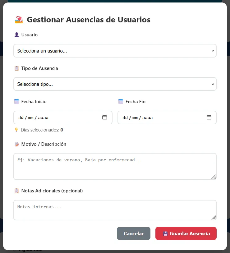Click the Fecha Fin date input field
The image size is (230, 253).
(149, 117)
